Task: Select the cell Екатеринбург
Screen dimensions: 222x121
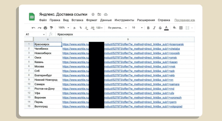Action: [48, 75]
